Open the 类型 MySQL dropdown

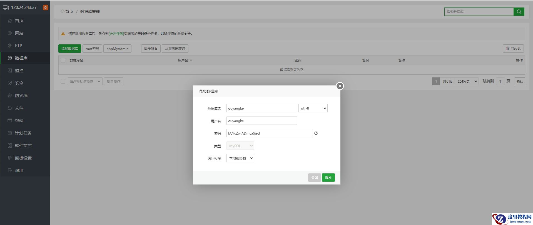pyautogui.click(x=240, y=146)
